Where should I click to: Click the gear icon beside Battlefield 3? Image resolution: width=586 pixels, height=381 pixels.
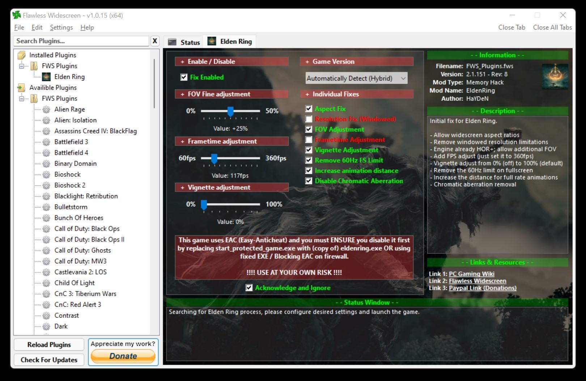point(46,142)
